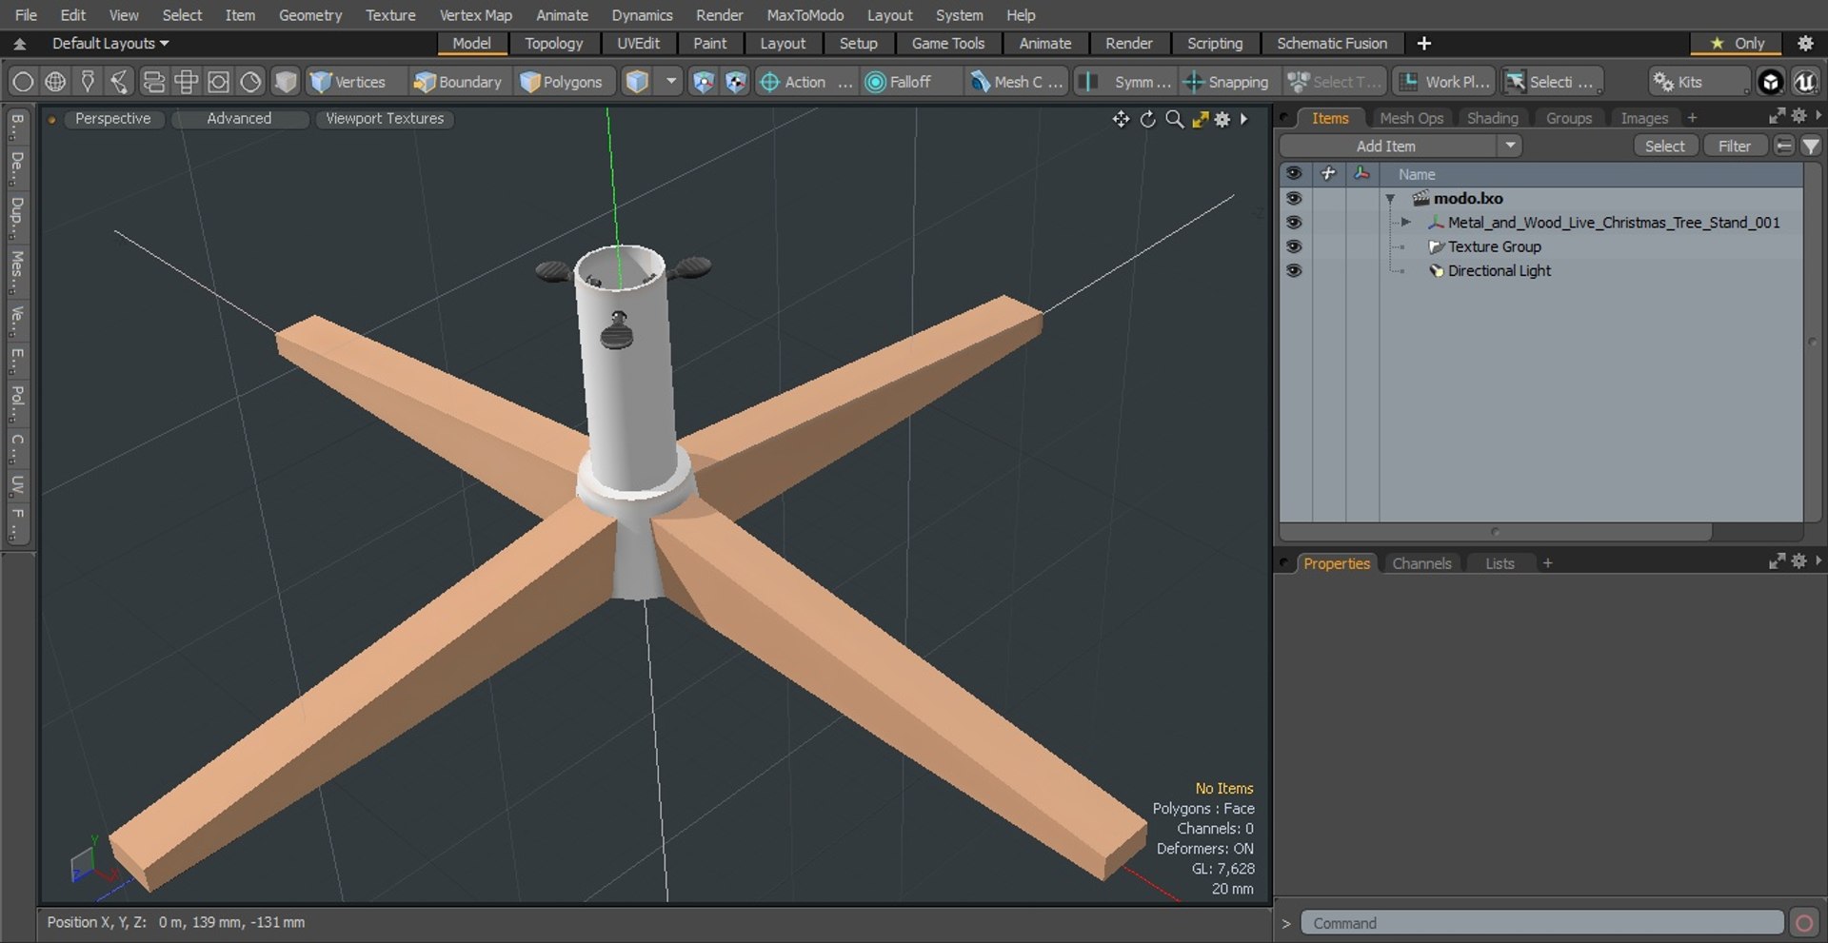The width and height of the screenshot is (1828, 943).
Task: Select the pen tool icon in the toolbar
Action: (x=88, y=82)
